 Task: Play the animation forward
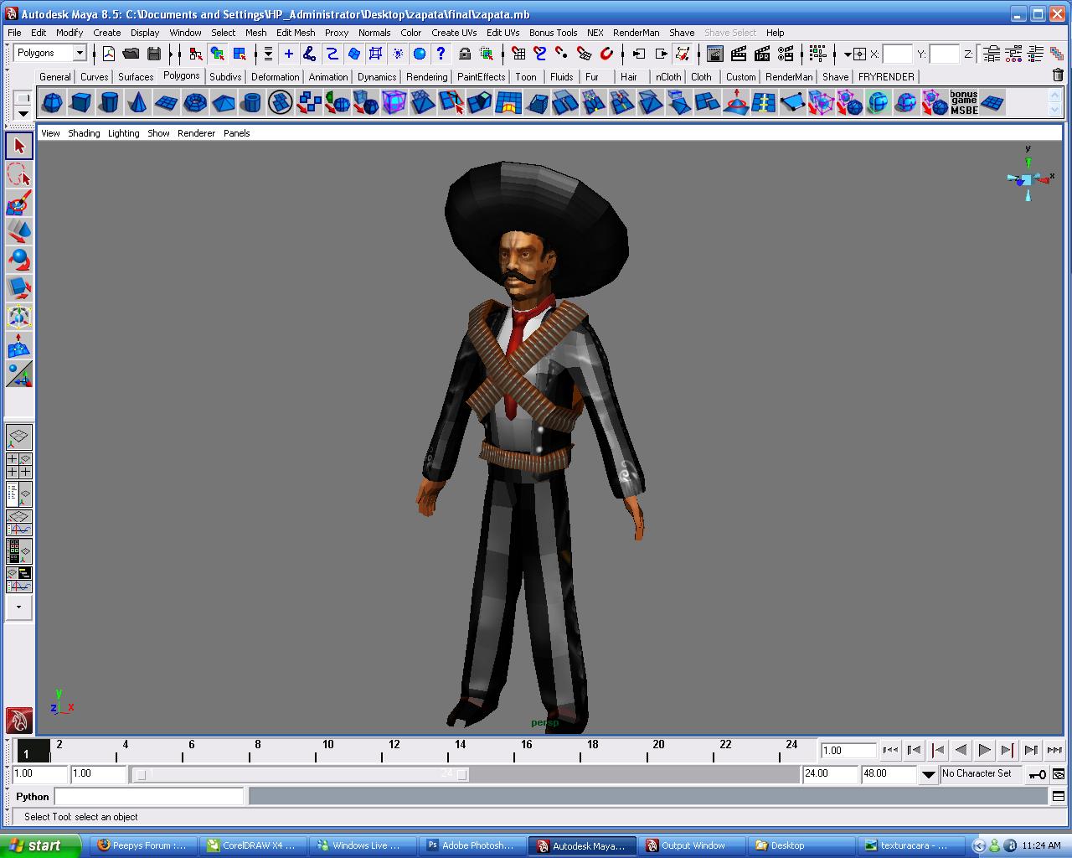[985, 750]
